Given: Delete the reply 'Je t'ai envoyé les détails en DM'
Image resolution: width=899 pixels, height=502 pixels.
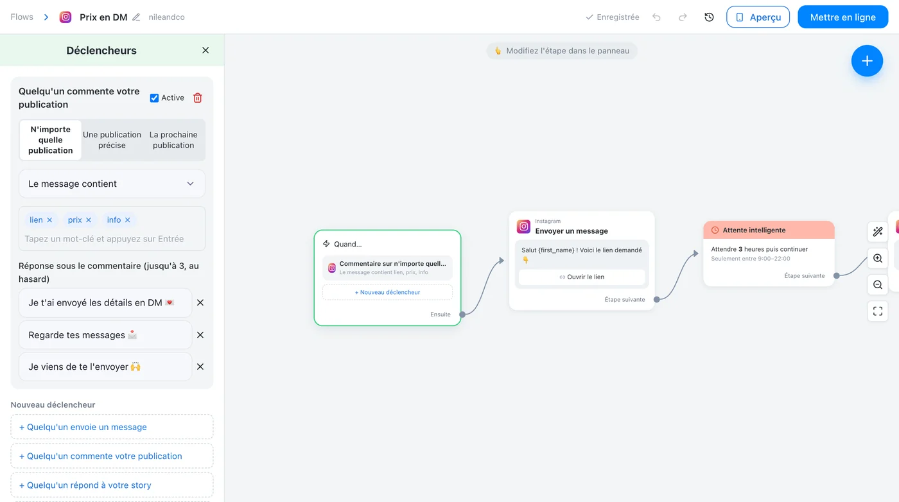Looking at the screenshot, I should point(200,302).
